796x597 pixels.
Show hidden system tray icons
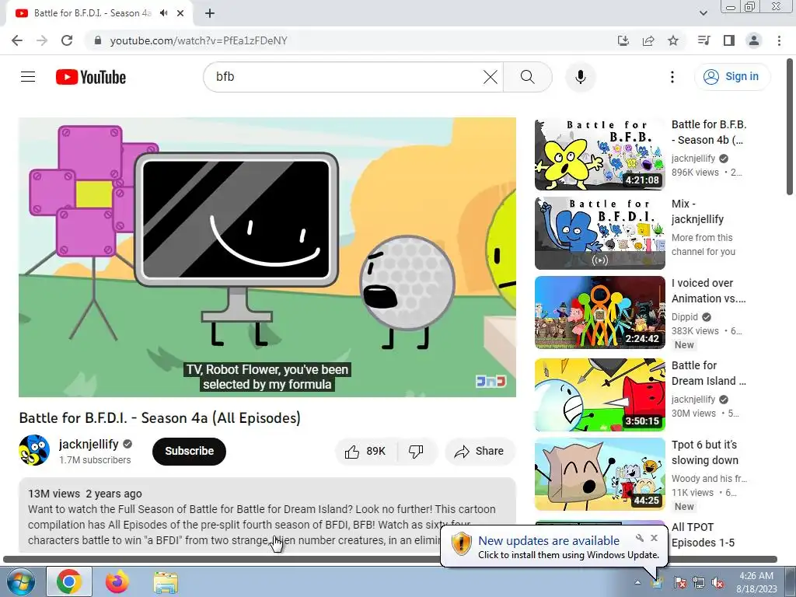pos(637,582)
